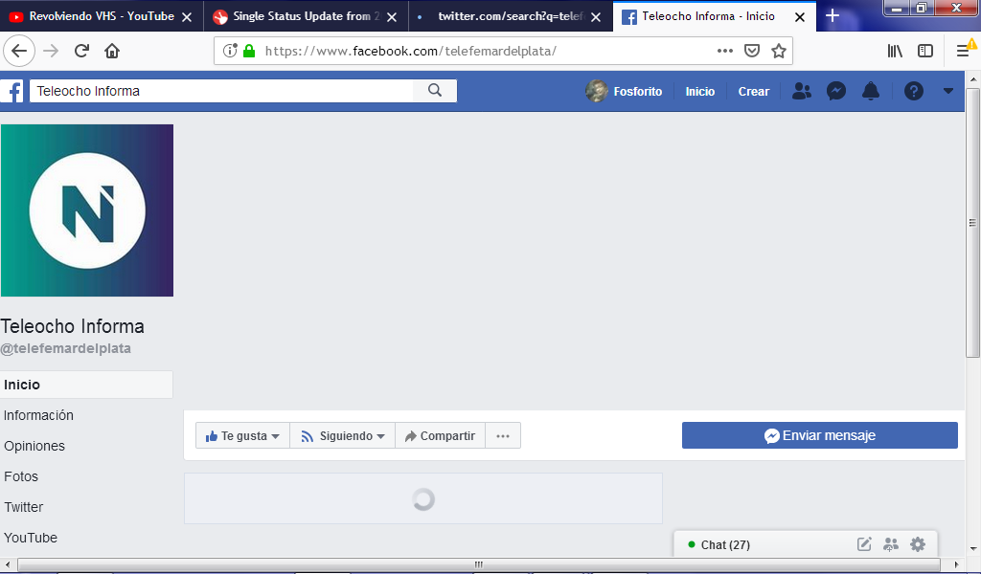Open the Chat (27) panel
The image size is (981, 574).
(726, 544)
